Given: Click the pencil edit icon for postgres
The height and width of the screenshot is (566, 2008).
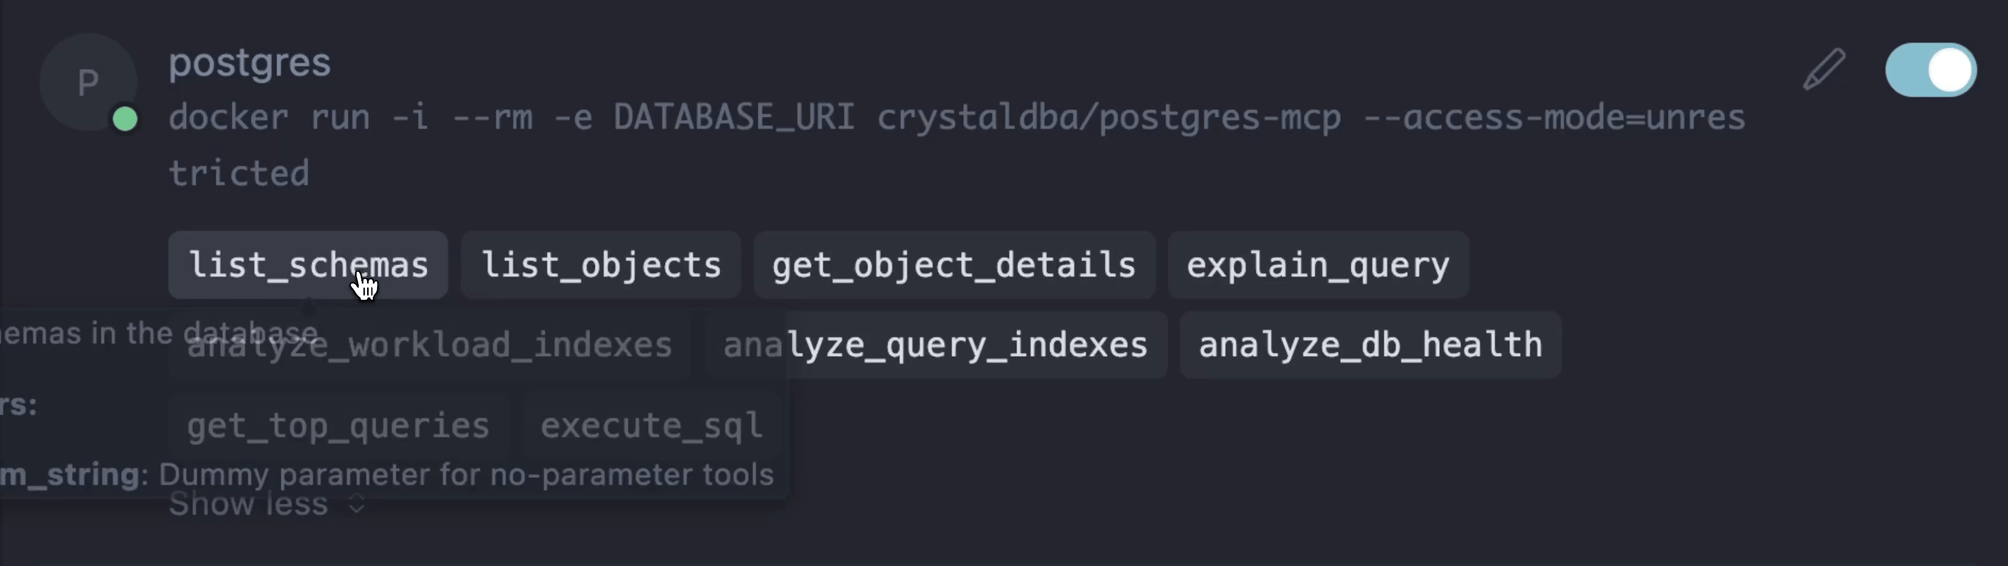Looking at the screenshot, I should click(1824, 70).
